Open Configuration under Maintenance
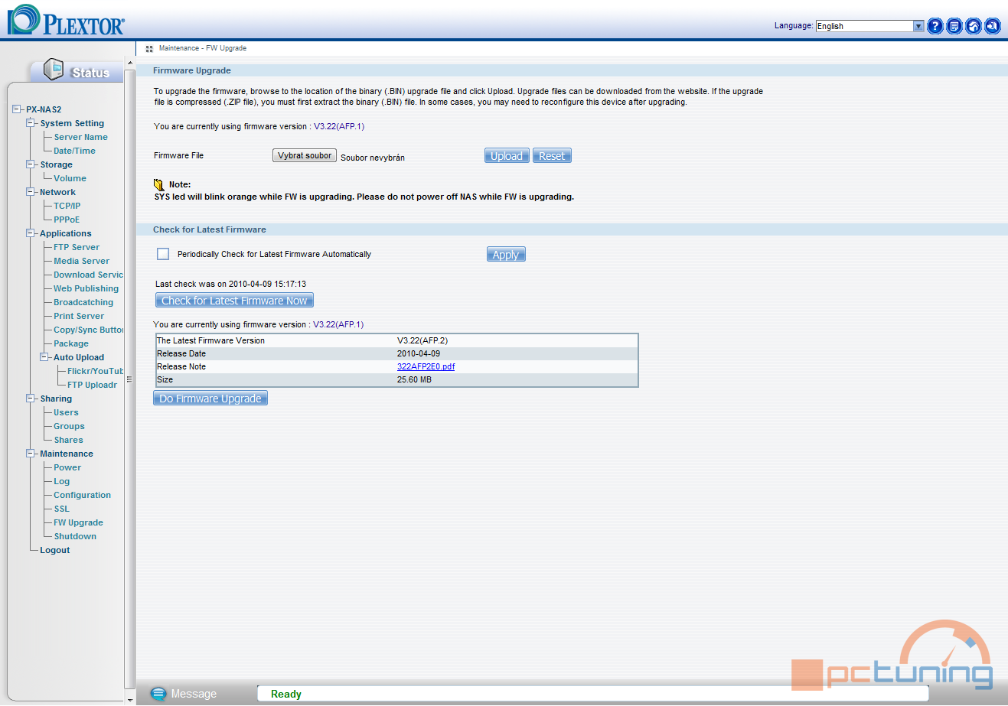This screenshot has height=706, width=1008. pyautogui.click(x=82, y=495)
